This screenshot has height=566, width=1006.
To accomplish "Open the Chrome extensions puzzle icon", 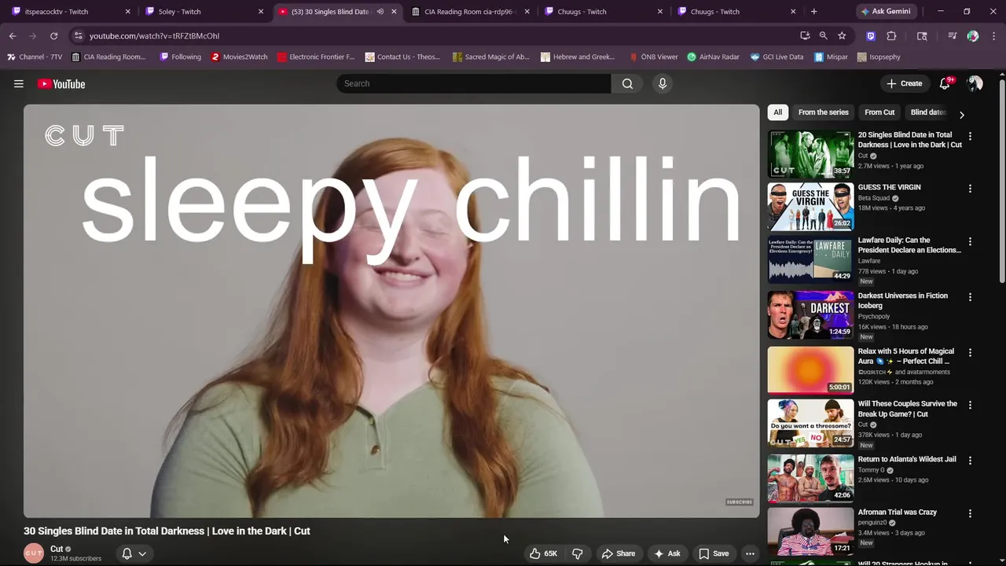I will (891, 35).
